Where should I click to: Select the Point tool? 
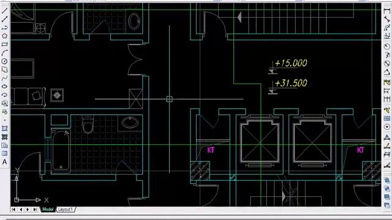(4, 120)
